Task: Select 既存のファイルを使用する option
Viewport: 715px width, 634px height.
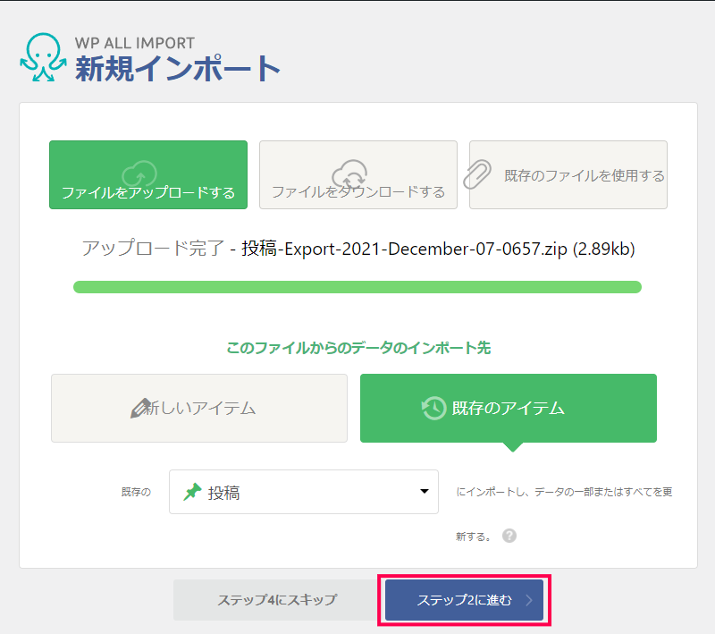Action: [x=568, y=174]
